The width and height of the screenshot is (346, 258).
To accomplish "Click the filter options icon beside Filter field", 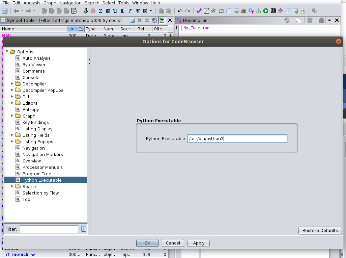I will 83,229.
